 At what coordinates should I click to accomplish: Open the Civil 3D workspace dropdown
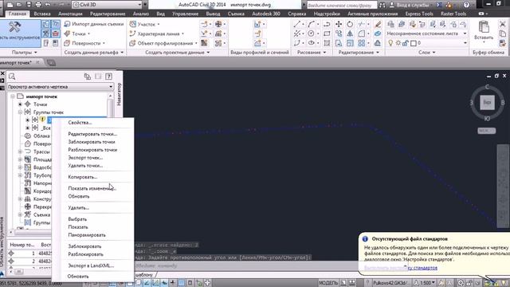[x=107, y=5]
